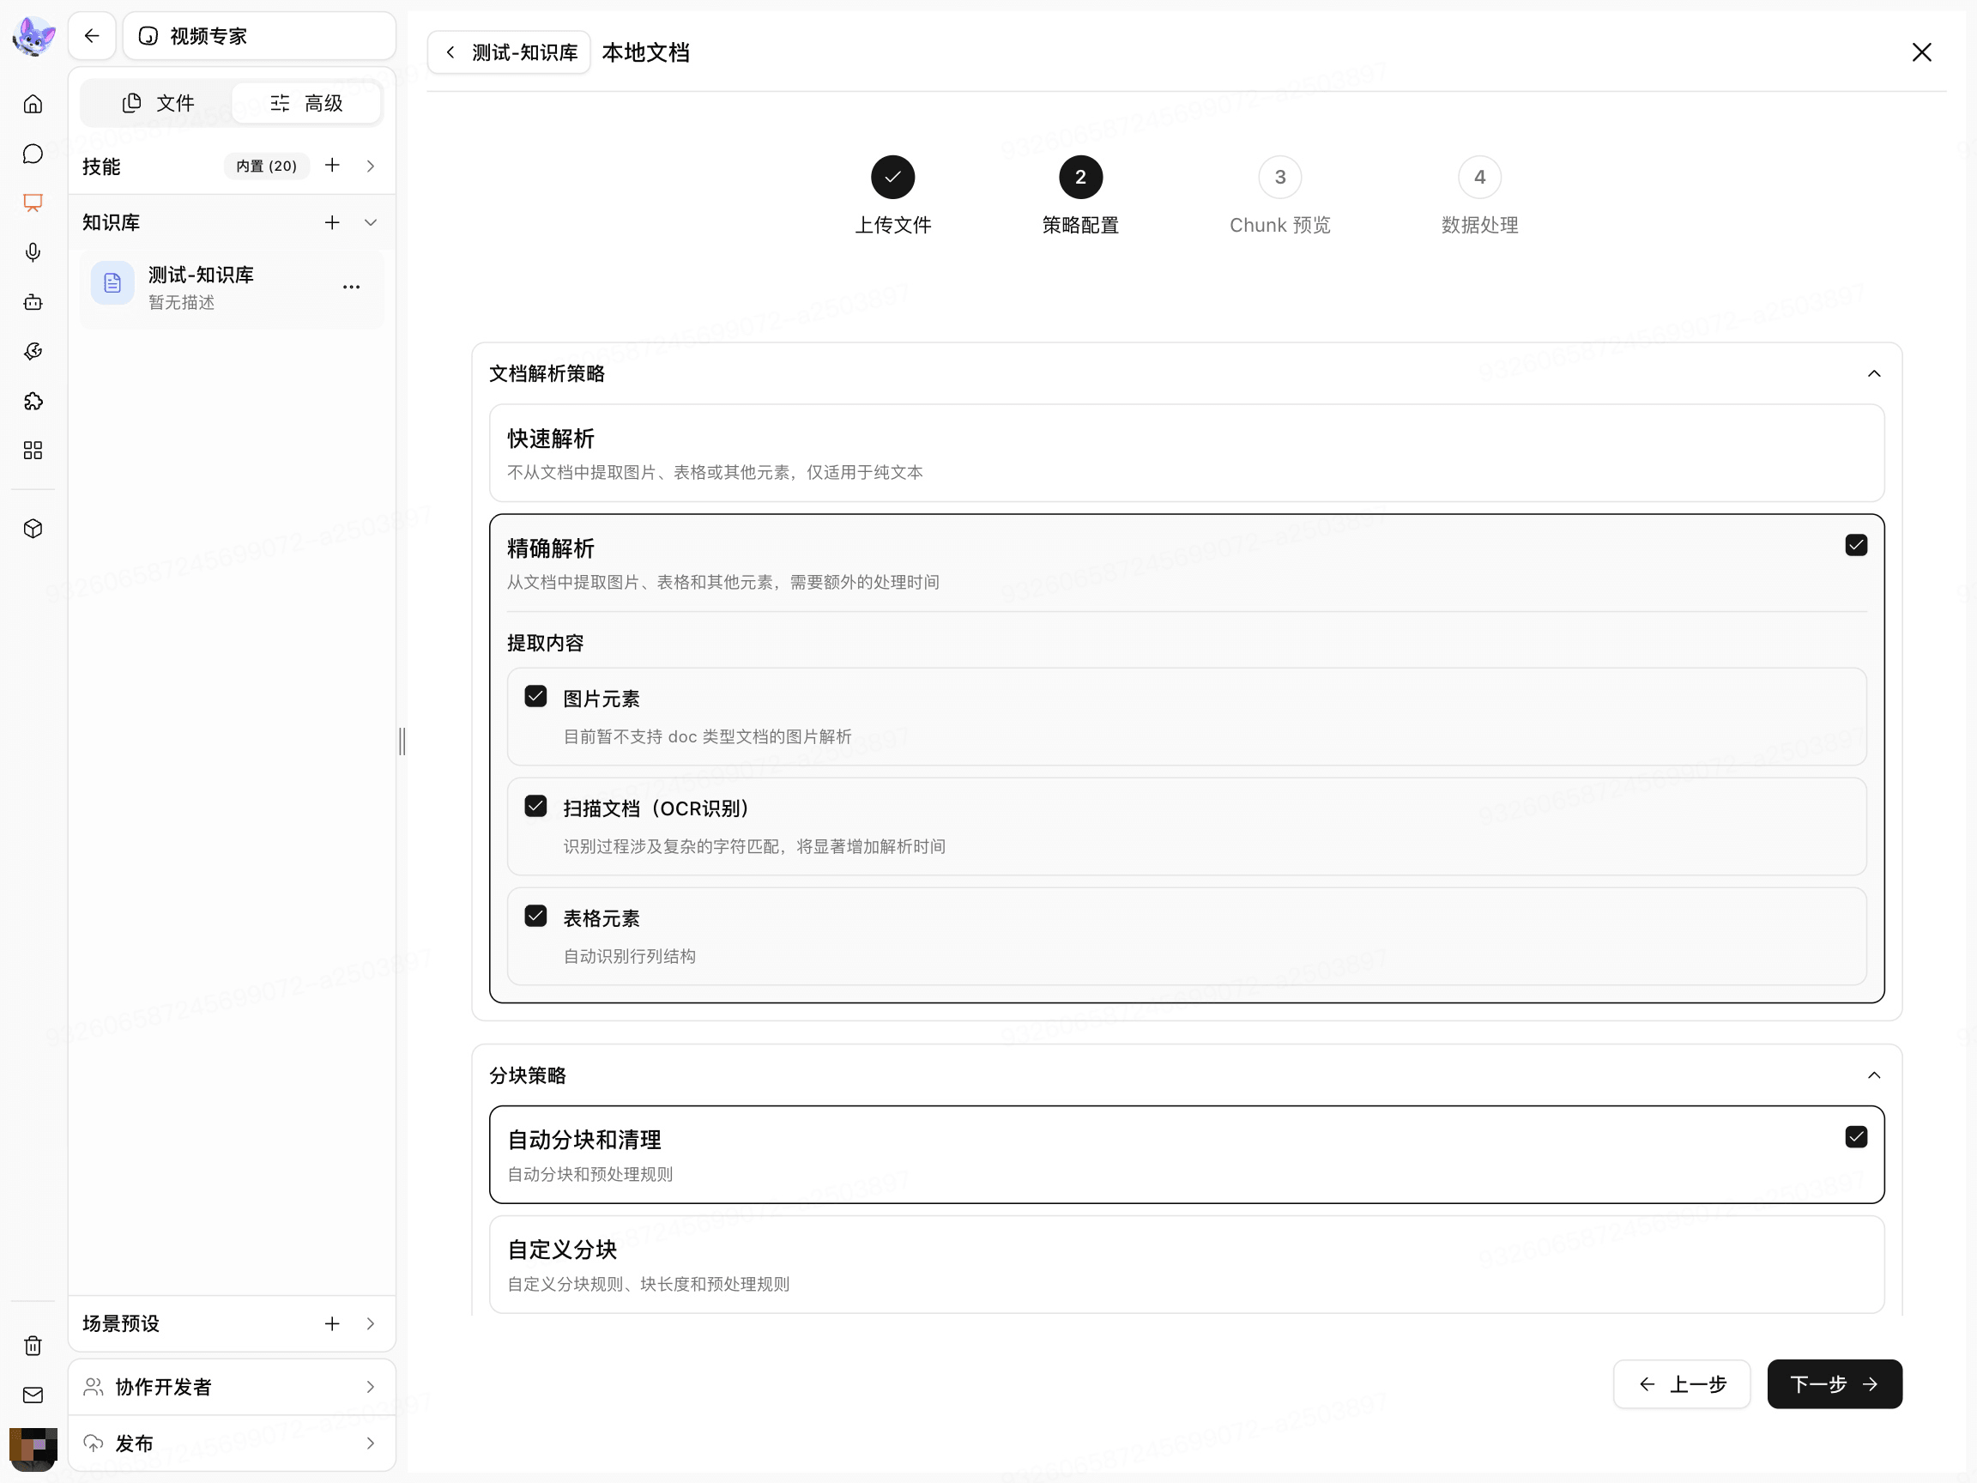The height and width of the screenshot is (1483, 1977).
Task: Uncheck the 图片元素 checkbox
Action: pos(535,696)
